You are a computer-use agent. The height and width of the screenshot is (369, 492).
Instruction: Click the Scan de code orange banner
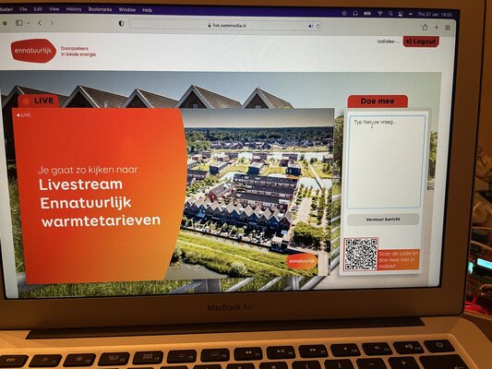(x=399, y=259)
